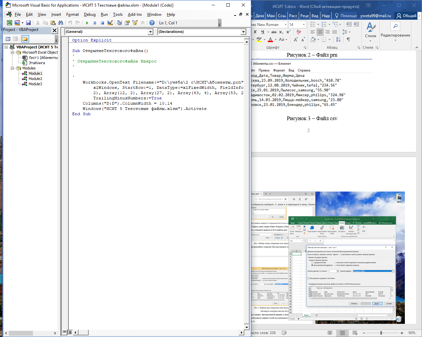Click the Break (pause) icon in VBA toolbar

coord(95,23)
